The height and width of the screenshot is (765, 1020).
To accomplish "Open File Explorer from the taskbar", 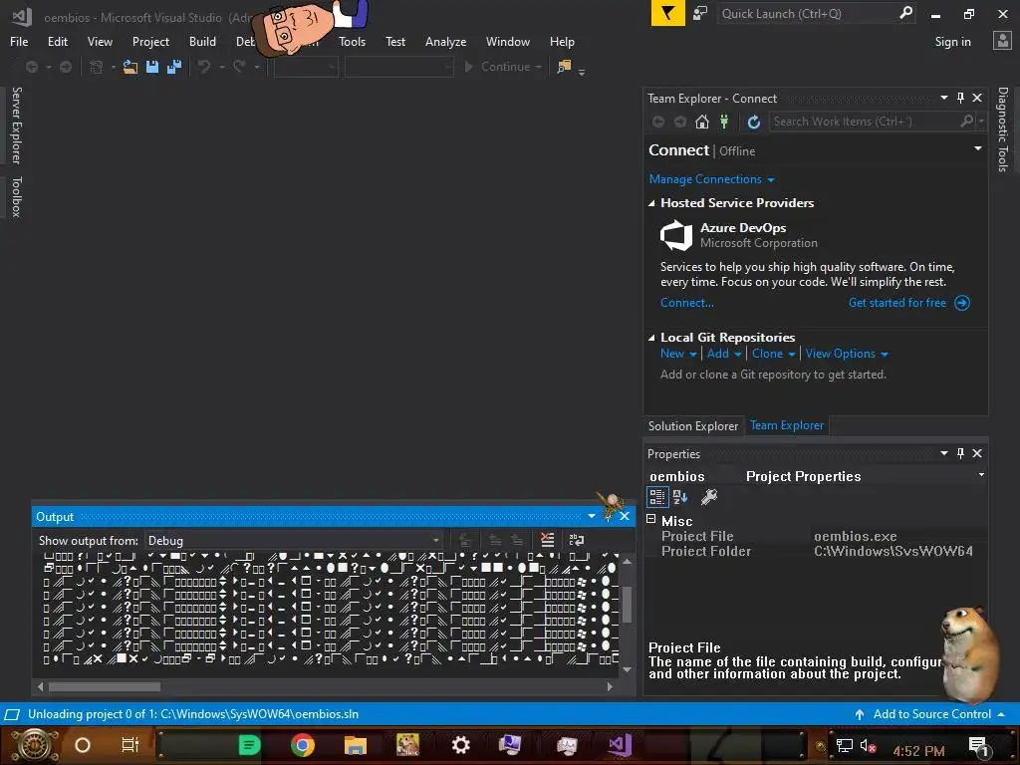I will coord(356,745).
